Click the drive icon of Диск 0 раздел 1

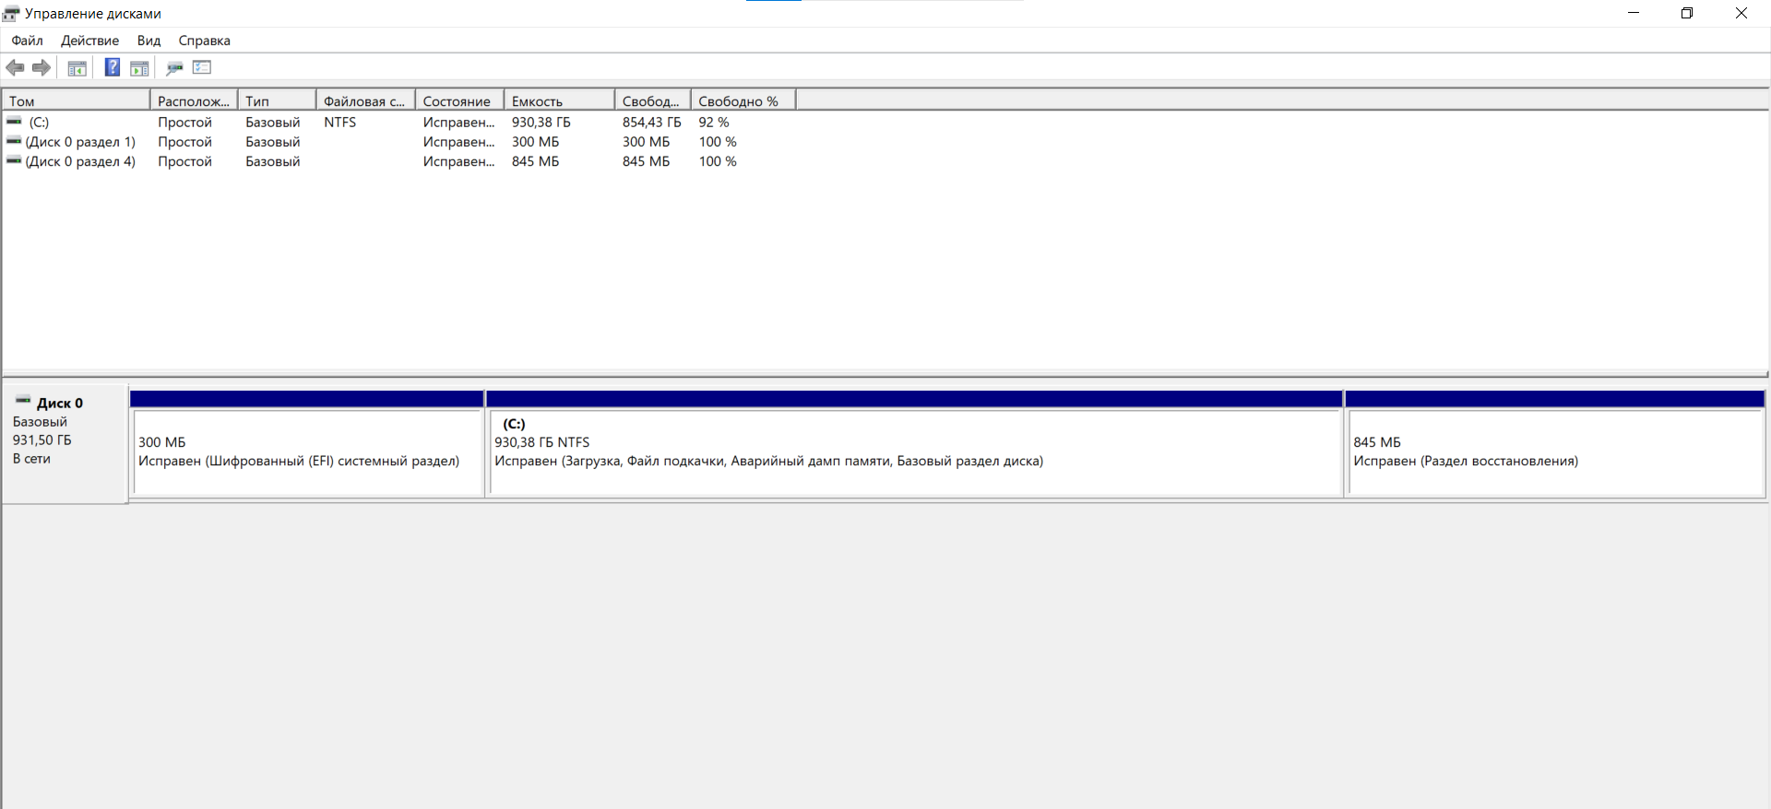pos(14,140)
